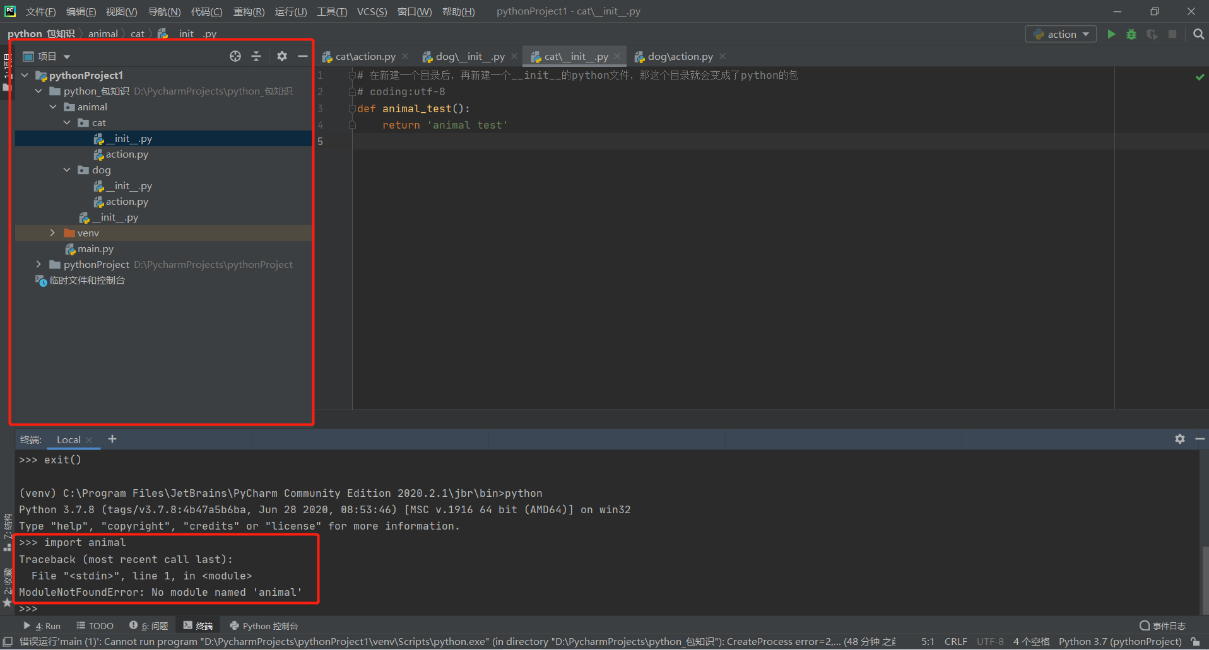
Task: Click the animal breadcrumb in navigation bar
Action: (103, 34)
